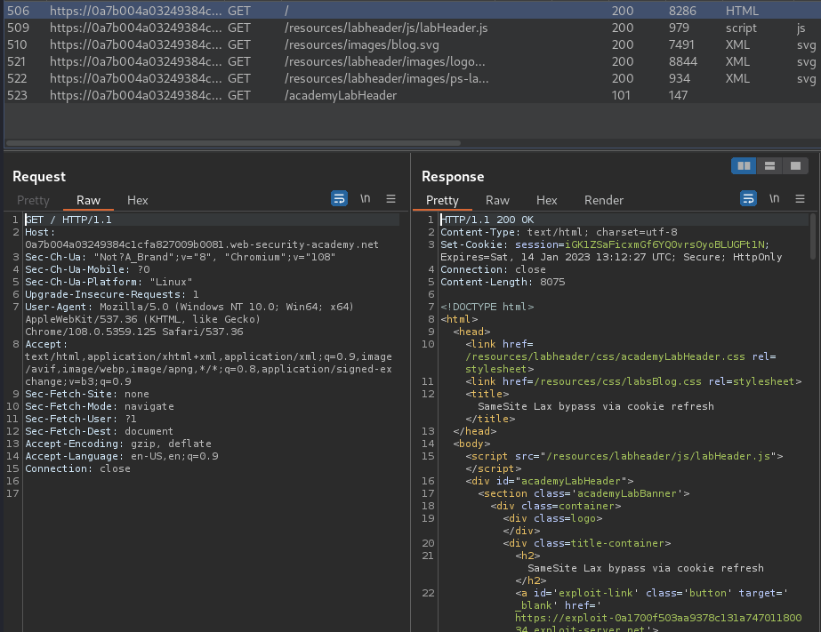Click the 'HTTP/1.1 200 OK' response line

click(487, 220)
